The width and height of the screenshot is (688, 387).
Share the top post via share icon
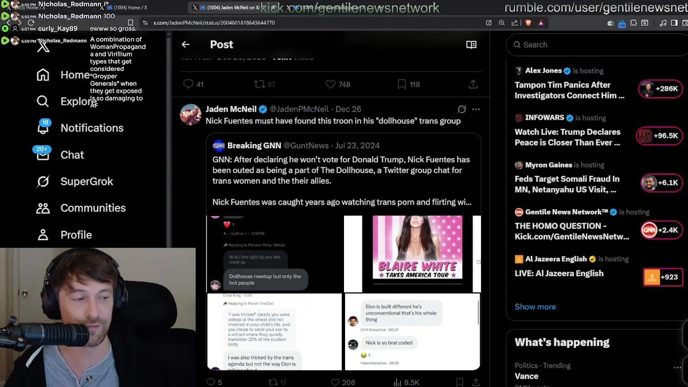[x=473, y=84]
